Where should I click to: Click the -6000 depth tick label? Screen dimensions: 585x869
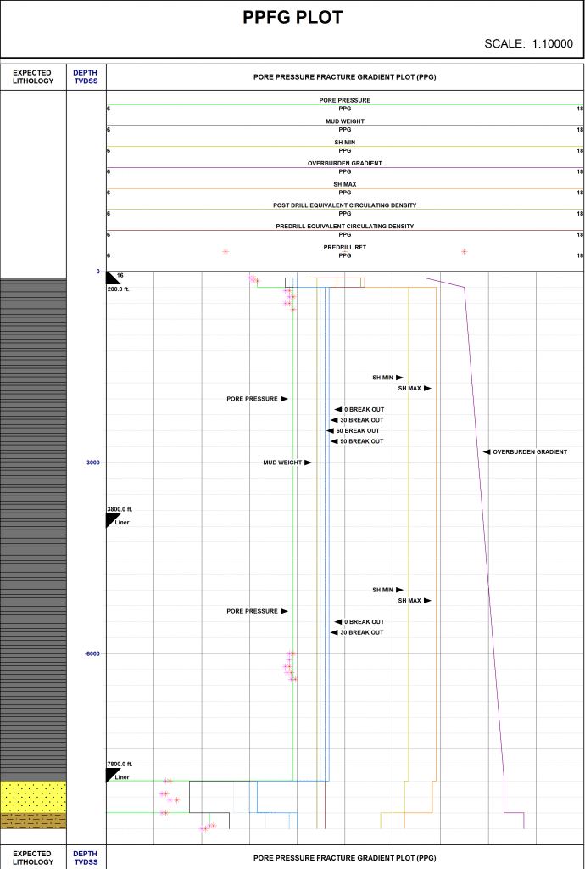[92, 653]
